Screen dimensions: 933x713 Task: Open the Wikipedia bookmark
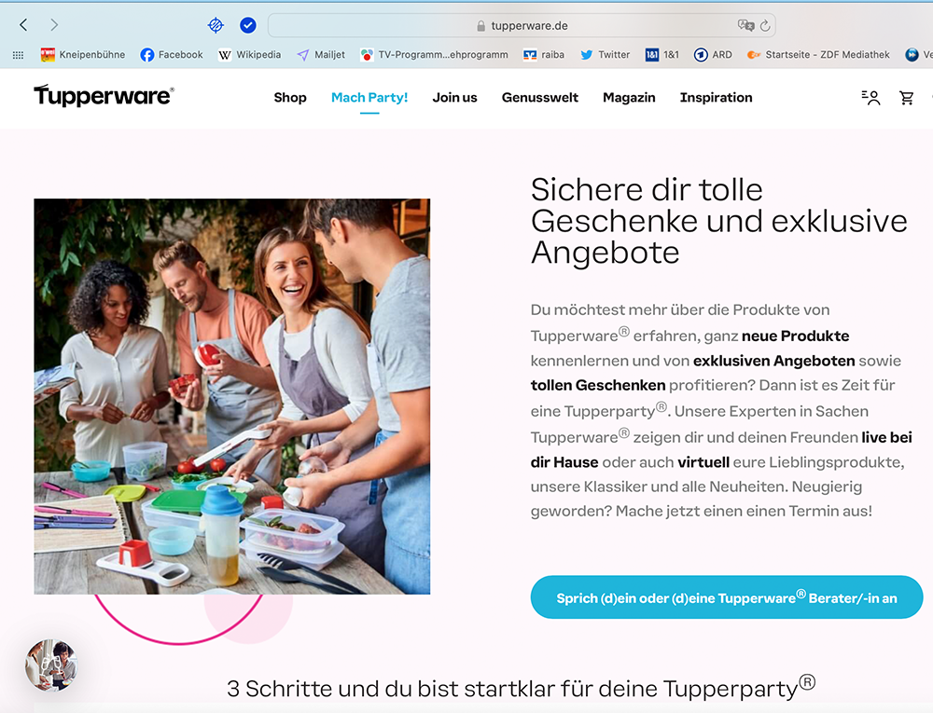click(249, 55)
